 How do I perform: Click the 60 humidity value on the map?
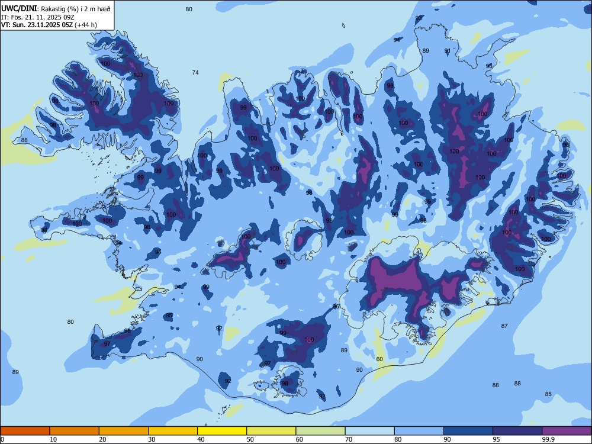379,359
